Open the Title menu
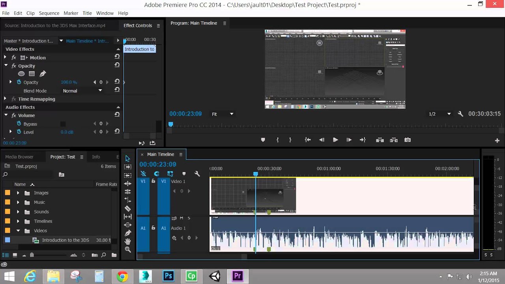This screenshot has height=284, width=505. [87, 13]
